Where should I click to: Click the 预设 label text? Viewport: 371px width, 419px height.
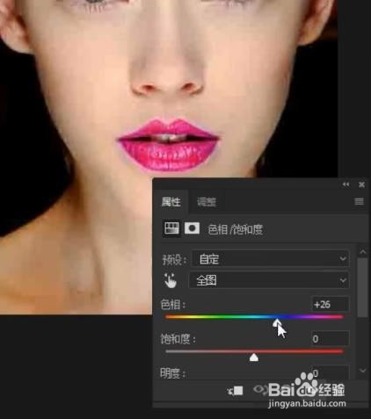point(175,260)
